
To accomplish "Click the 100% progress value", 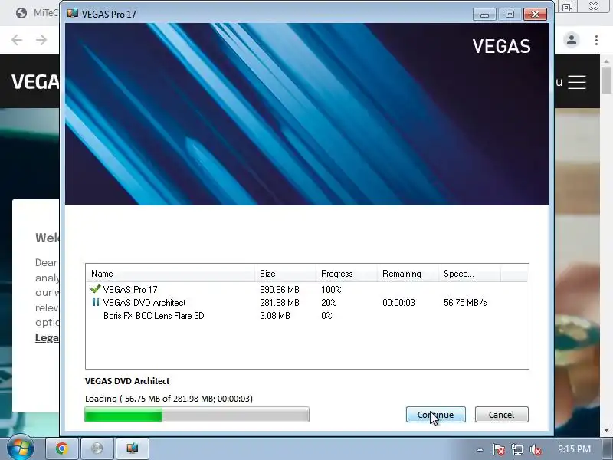I will 331,290.
